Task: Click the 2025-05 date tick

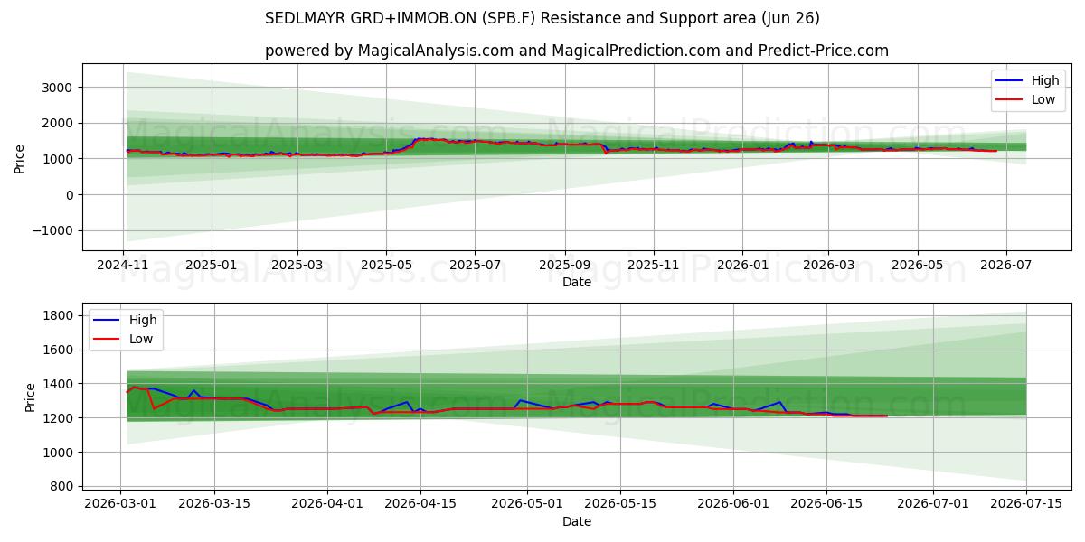Action: click(x=386, y=265)
